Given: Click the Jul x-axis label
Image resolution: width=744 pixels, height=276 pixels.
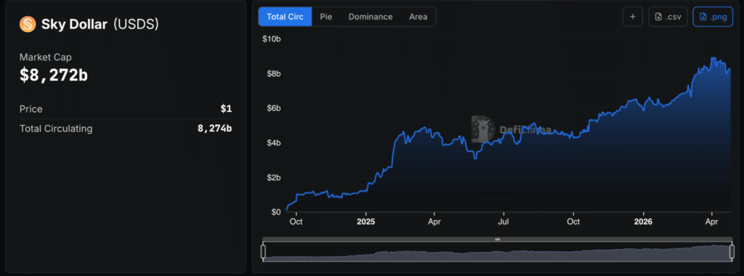Looking at the screenshot, I should click(x=504, y=222).
